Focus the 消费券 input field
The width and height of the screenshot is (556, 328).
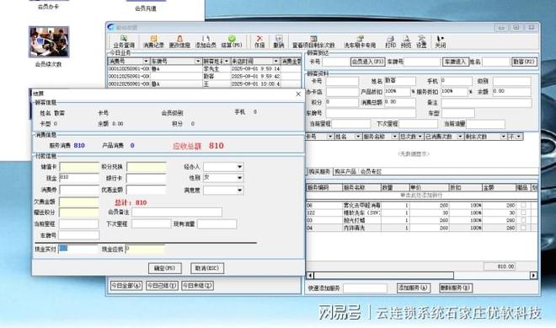click(x=79, y=190)
